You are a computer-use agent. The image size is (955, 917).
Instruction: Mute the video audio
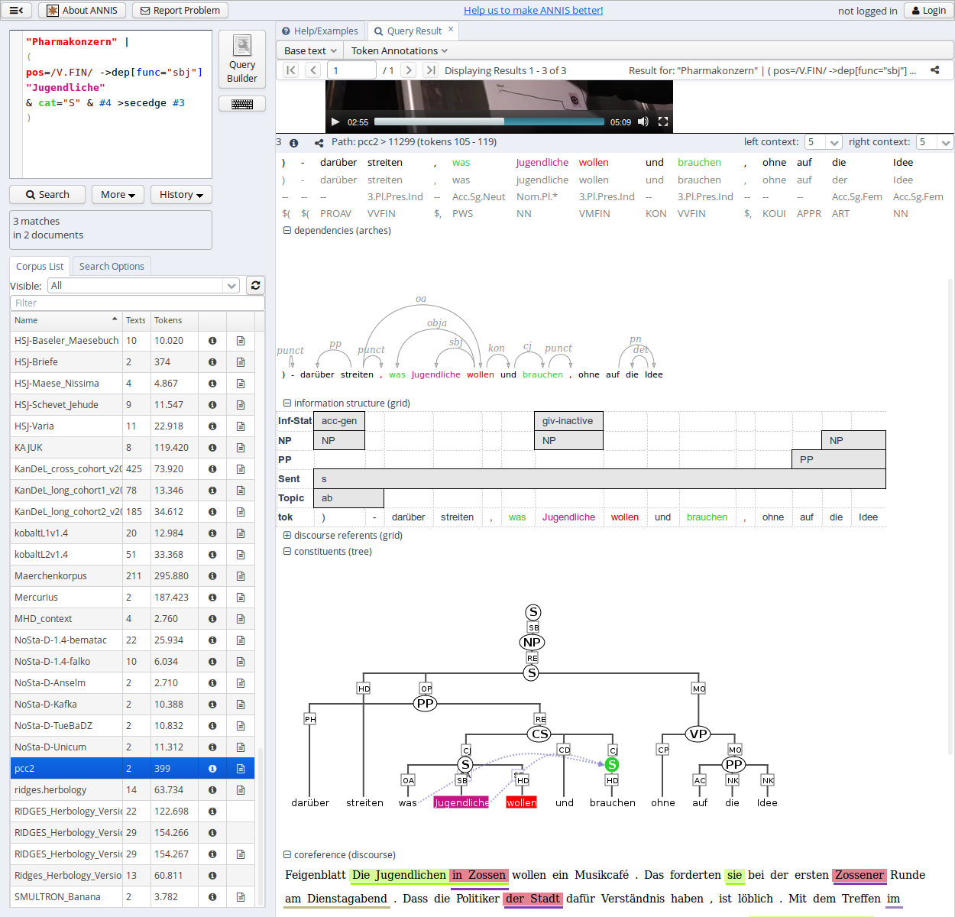(643, 122)
